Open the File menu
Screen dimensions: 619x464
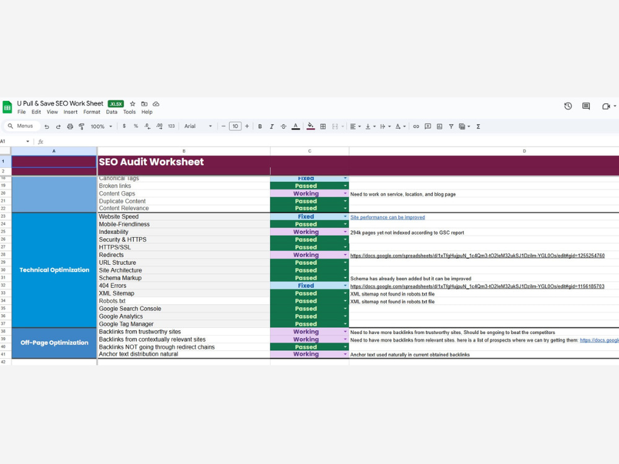coord(22,112)
